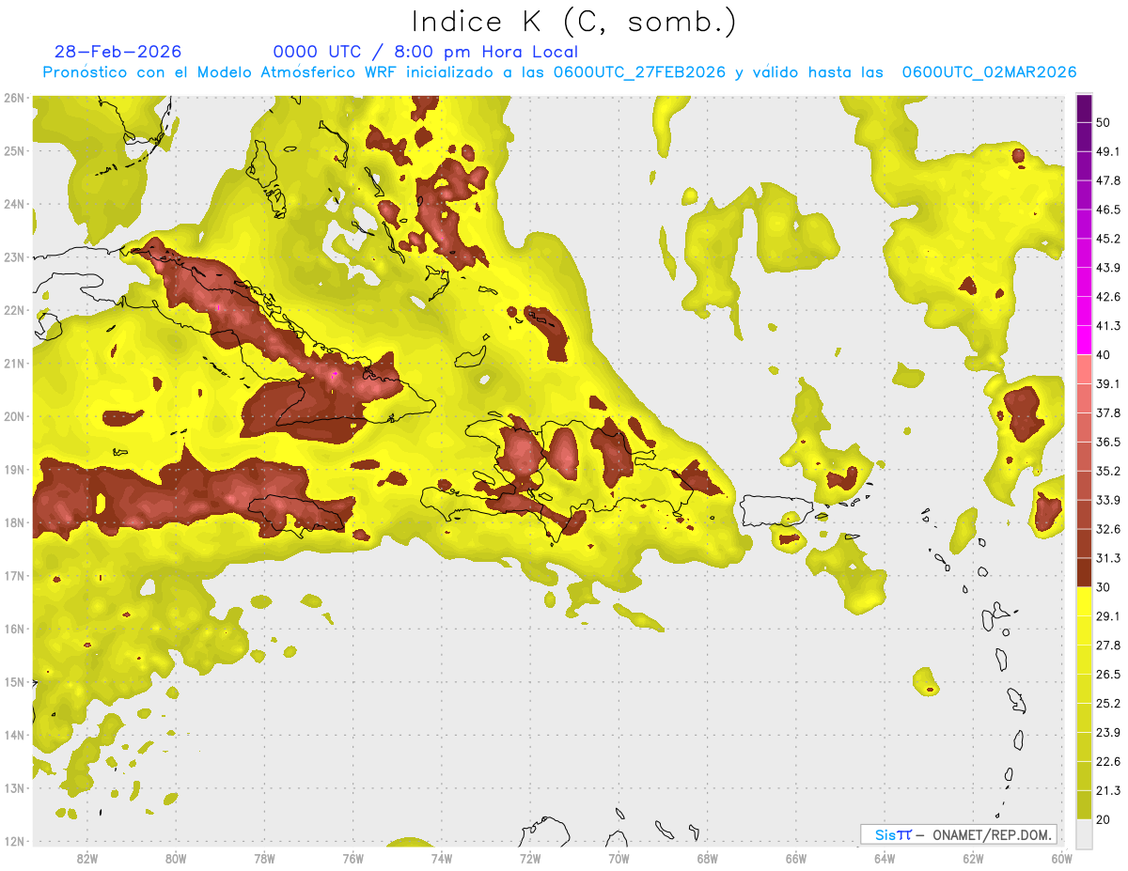Click the colorbar label "42.6"

(x=1108, y=297)
